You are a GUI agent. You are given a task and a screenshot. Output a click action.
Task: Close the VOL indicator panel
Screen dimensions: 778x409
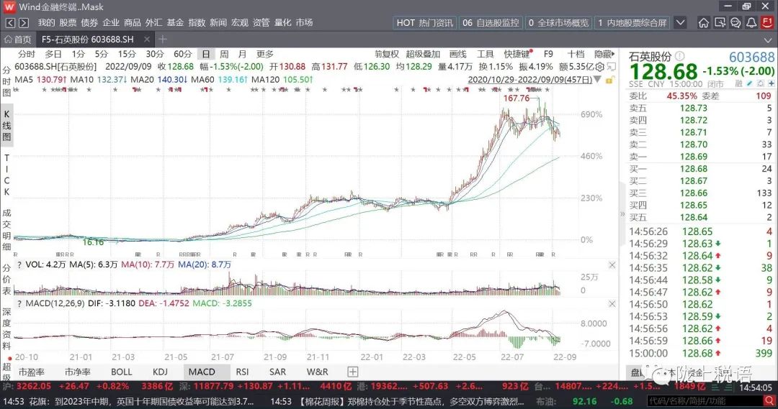[x=612, y=265]
